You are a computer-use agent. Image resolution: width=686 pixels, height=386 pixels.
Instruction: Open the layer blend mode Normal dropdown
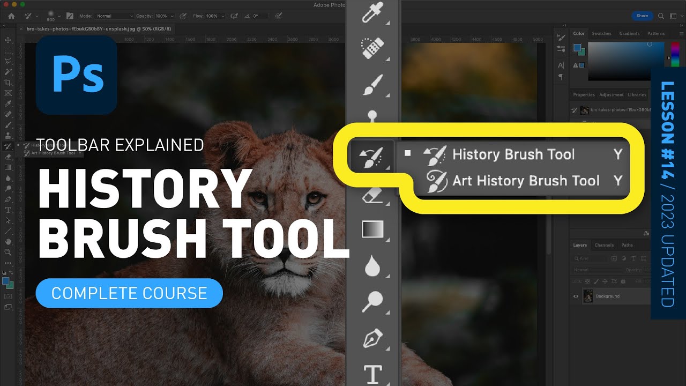(x=598, y=270)
